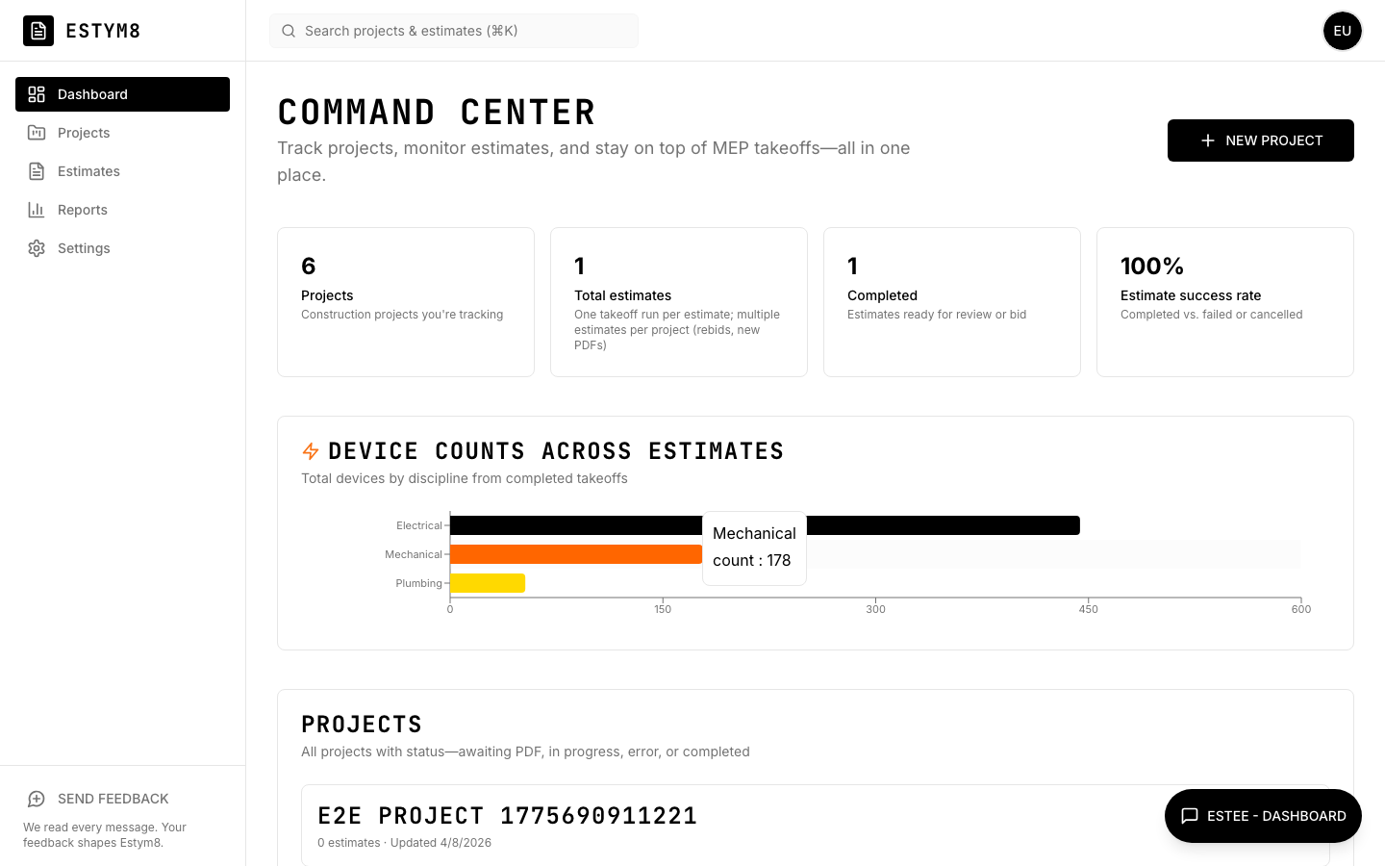Select the Dashboard grid icon in sidebar

click(37, 94)
